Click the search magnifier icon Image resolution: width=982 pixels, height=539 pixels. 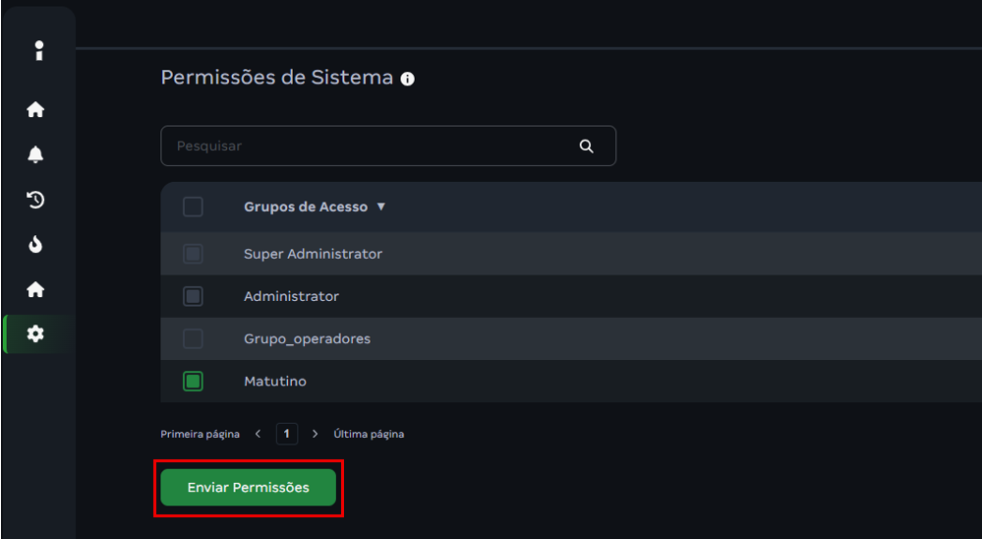coord(587,146)
